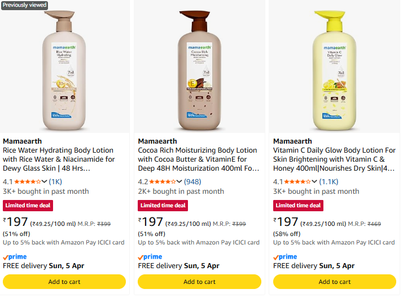Viewport: 403px width, 298px height.
Task: Add Vitamin C Daily Glow lotion to cart
Action: pyautogui.click(x=335, y=282)
